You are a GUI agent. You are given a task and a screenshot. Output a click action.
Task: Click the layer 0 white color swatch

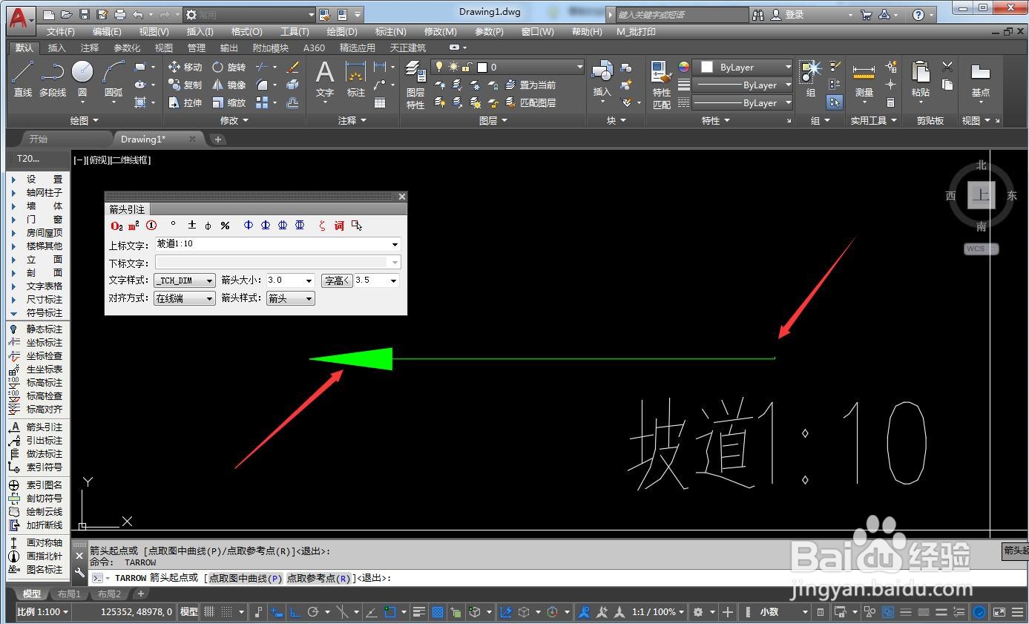(x=482, y=67)
